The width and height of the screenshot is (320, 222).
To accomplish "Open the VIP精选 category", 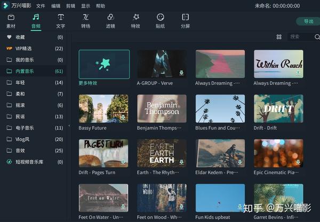I will [x=33, y=48].
